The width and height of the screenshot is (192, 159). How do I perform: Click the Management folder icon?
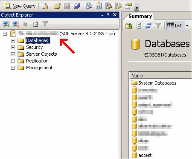point(21,68)
